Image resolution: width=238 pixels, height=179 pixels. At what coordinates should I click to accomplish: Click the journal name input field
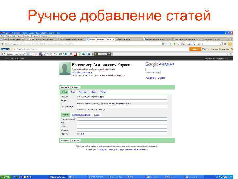click(x=122, y=119)
